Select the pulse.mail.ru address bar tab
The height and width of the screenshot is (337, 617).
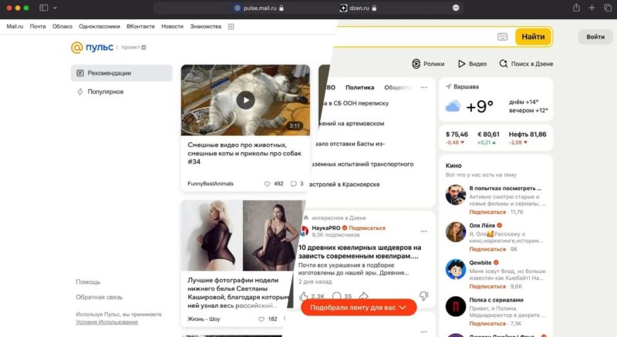click(259, 8)
